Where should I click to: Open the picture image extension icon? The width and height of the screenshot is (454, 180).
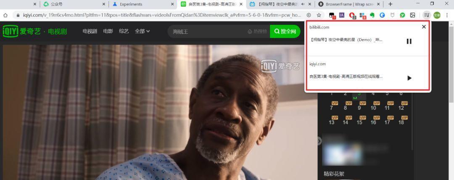[x=413, y=15]
